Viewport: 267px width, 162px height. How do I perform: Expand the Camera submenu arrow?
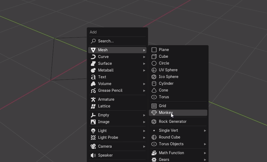144,147
